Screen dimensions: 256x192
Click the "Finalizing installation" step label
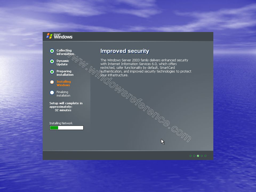(x=63, y=94)
